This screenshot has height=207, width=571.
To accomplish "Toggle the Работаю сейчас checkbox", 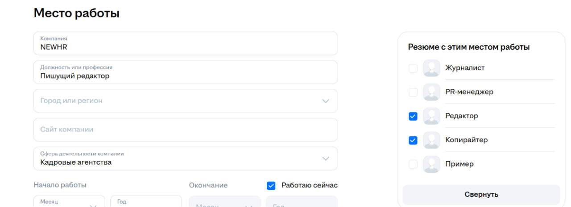I will pos(271,185).
